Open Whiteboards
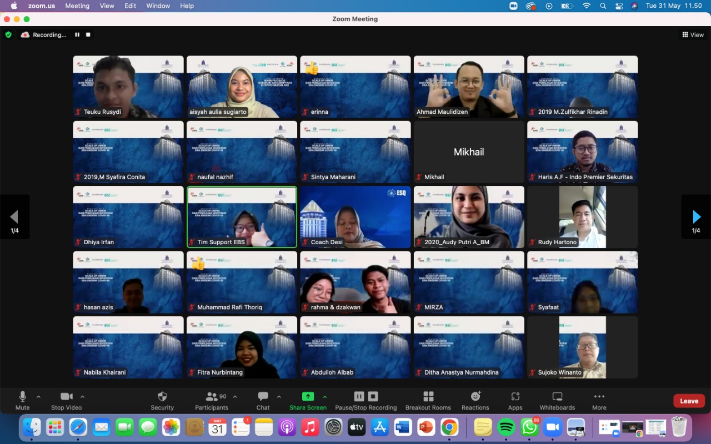Viewport: 711px width, 444px height. coord(557,397)
